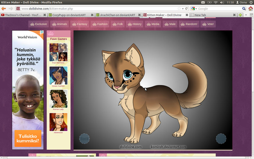The image size is (254, 159).
Task: Close the Kitten Maker tab
Action: point(187,15)
